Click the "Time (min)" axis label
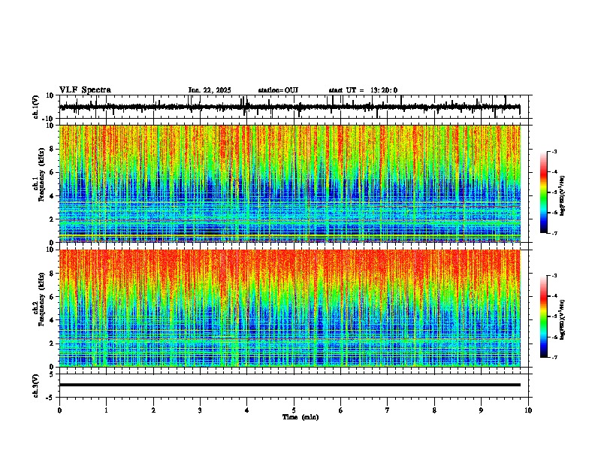This screenshot has width=595, height=460. [301, 417]
